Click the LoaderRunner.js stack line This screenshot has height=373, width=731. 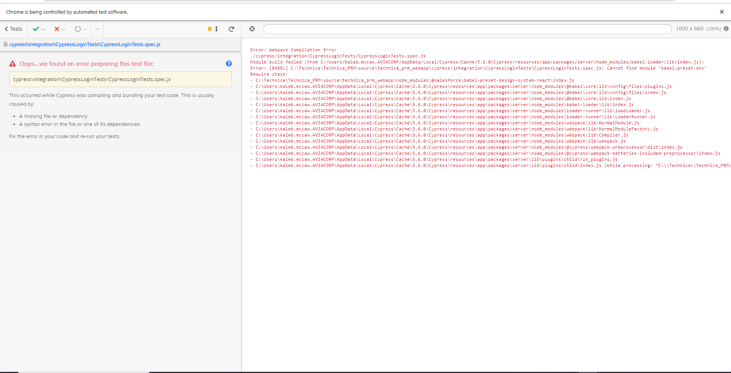453,117
